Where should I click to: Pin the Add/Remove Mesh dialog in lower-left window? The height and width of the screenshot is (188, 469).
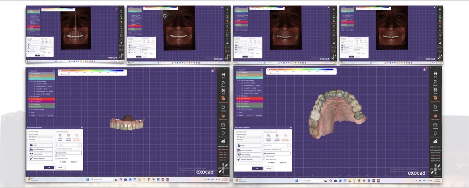pyautogui.click(x=82, y=127)
